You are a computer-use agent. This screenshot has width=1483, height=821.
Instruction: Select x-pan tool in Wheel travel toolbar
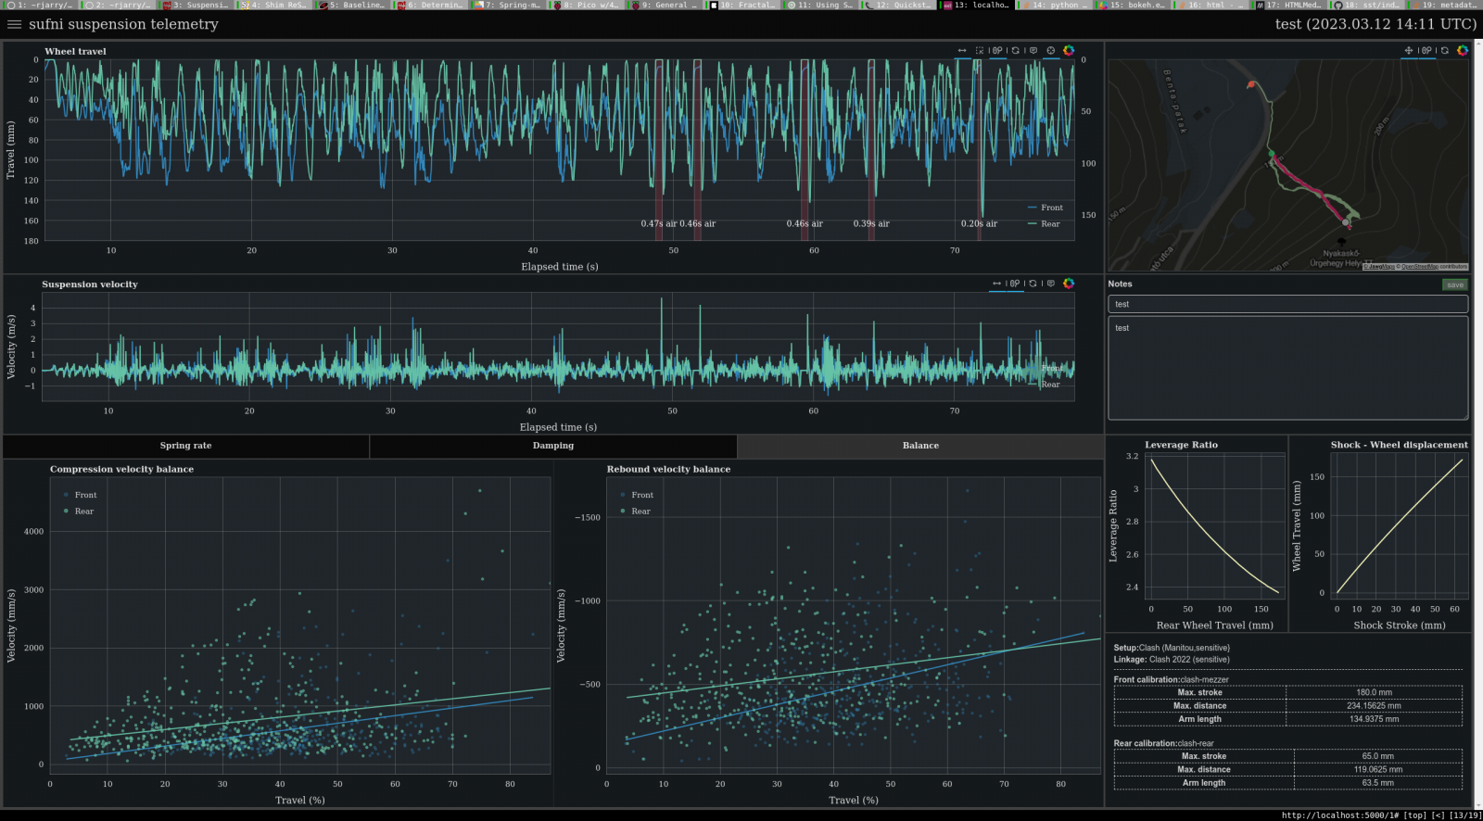962,51
